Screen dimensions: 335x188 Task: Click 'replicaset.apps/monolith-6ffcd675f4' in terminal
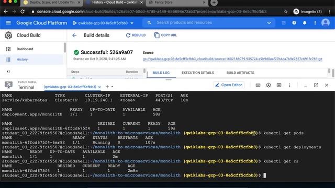46,128
